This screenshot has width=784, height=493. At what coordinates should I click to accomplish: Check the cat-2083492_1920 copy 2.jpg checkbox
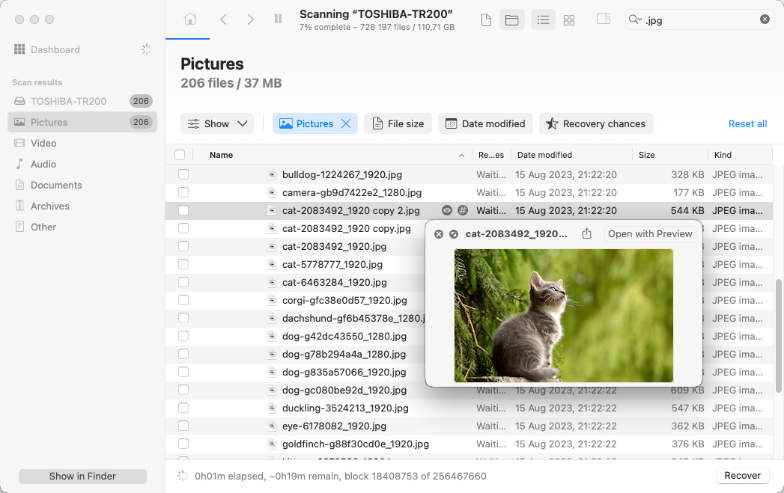pyautogui.click(x=183, y=210)
